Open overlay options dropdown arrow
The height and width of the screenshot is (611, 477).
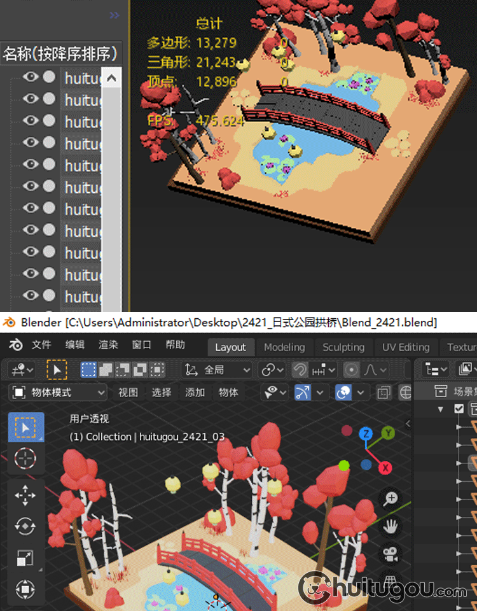pyautogui.click(x=361, y=393)
